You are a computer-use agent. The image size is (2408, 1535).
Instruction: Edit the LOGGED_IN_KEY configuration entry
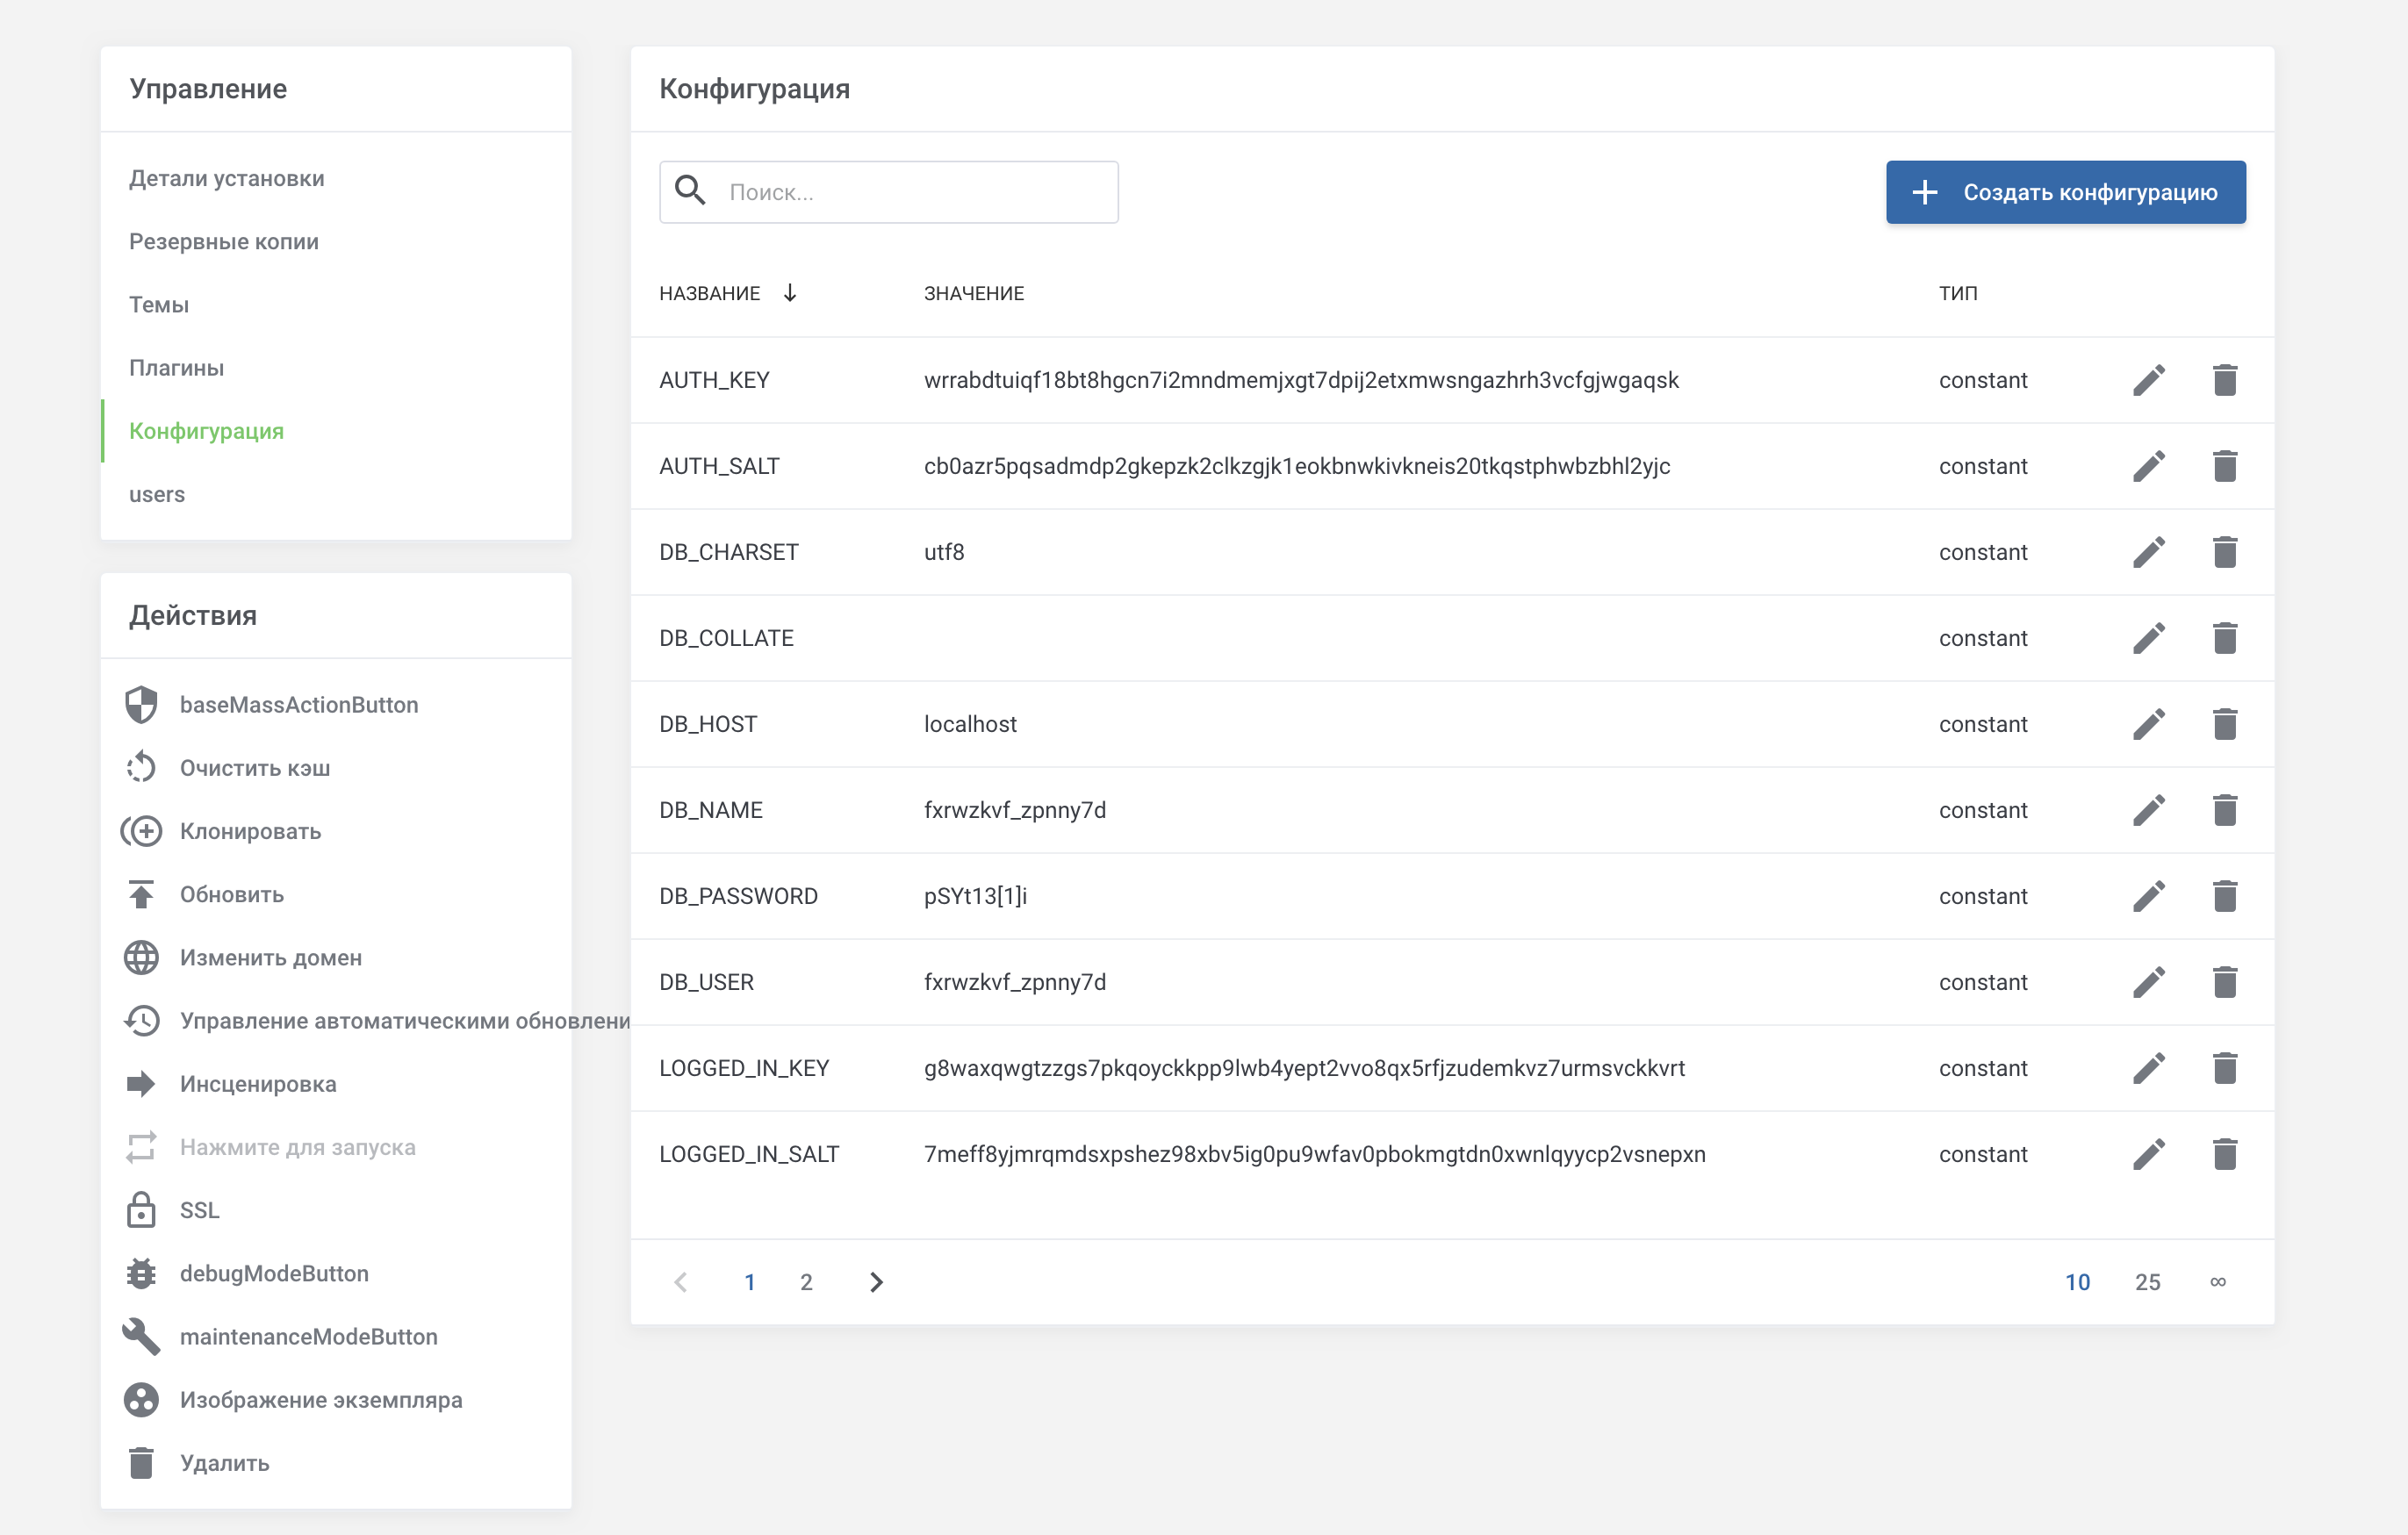pyautogui.click(x=2148, y=1068)
